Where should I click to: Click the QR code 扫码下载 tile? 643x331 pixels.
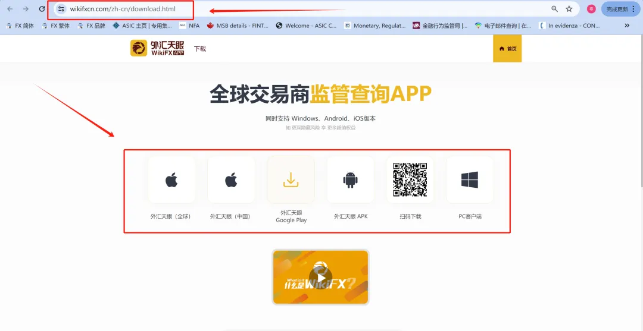point(410,179)
